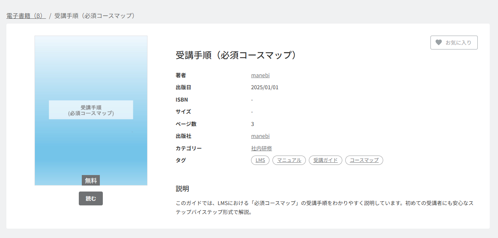This screenshot has width=498, height=238.
Task: Select the 社内研修 category link
Action: [262, 148]
